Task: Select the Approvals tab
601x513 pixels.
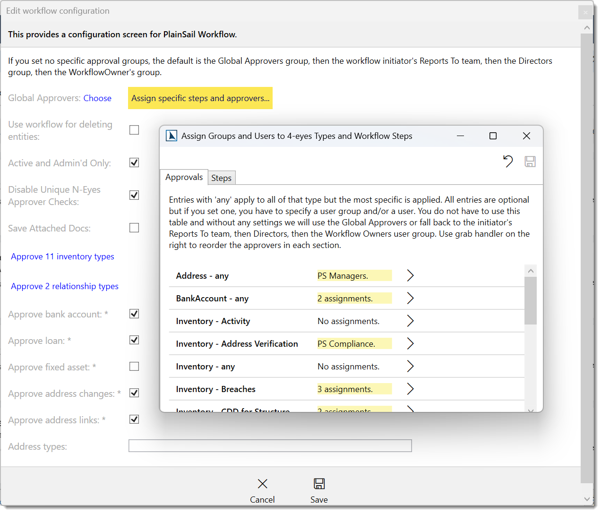Action: pyautogui.click(x=184, y=177)
